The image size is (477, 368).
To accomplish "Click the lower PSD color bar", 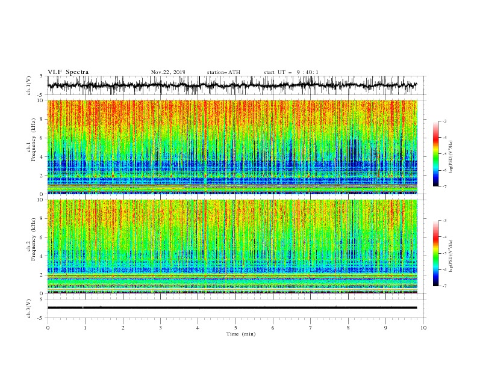I will tap(435, 253).
